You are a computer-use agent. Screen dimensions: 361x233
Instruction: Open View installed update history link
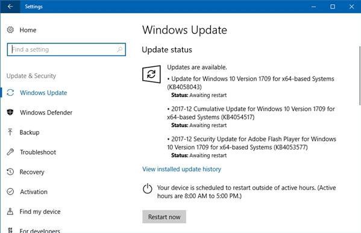181,169
